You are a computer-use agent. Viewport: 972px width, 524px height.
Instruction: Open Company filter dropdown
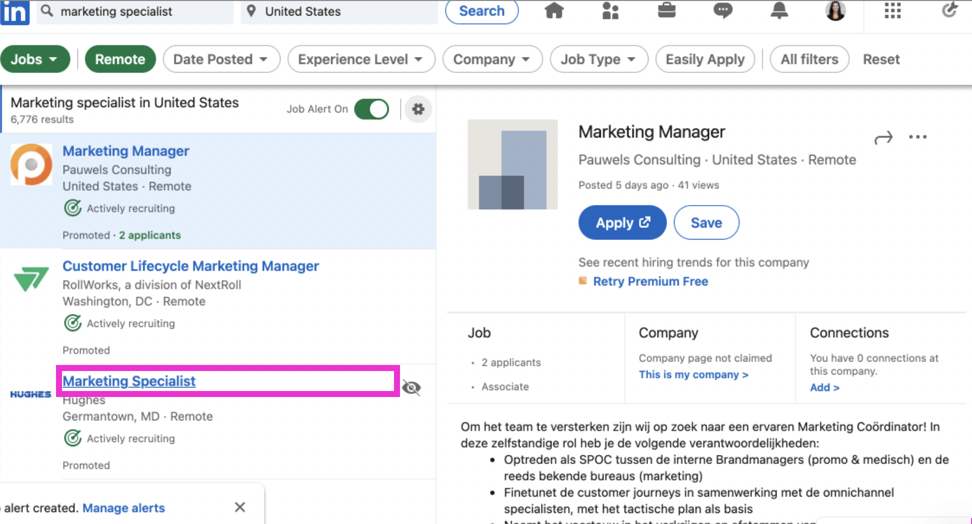tap(492, 59)
